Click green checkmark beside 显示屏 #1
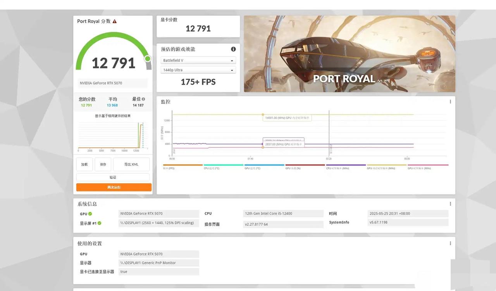496x291 pixels. [100, 223]
